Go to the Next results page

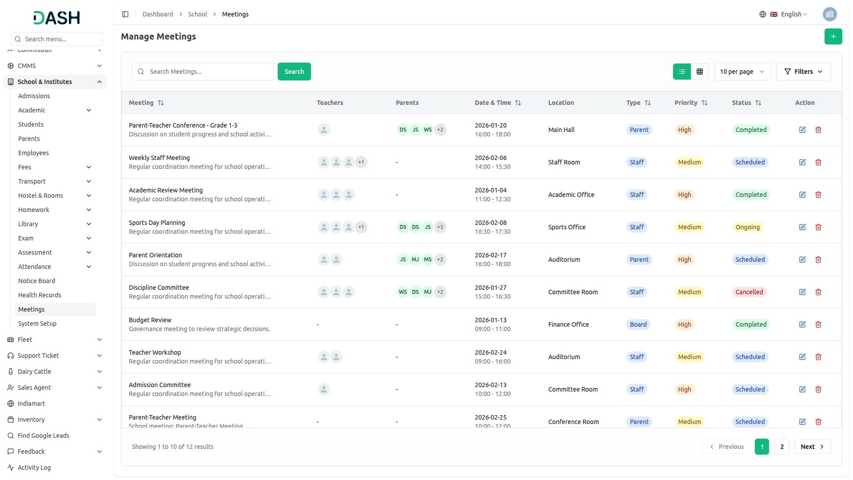pos(813,447)
